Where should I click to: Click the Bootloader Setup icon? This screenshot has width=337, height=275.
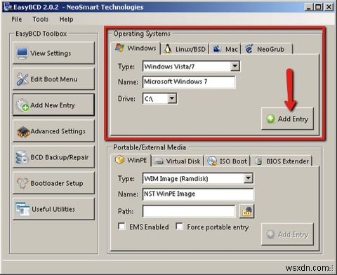click(x=22, y=183)
